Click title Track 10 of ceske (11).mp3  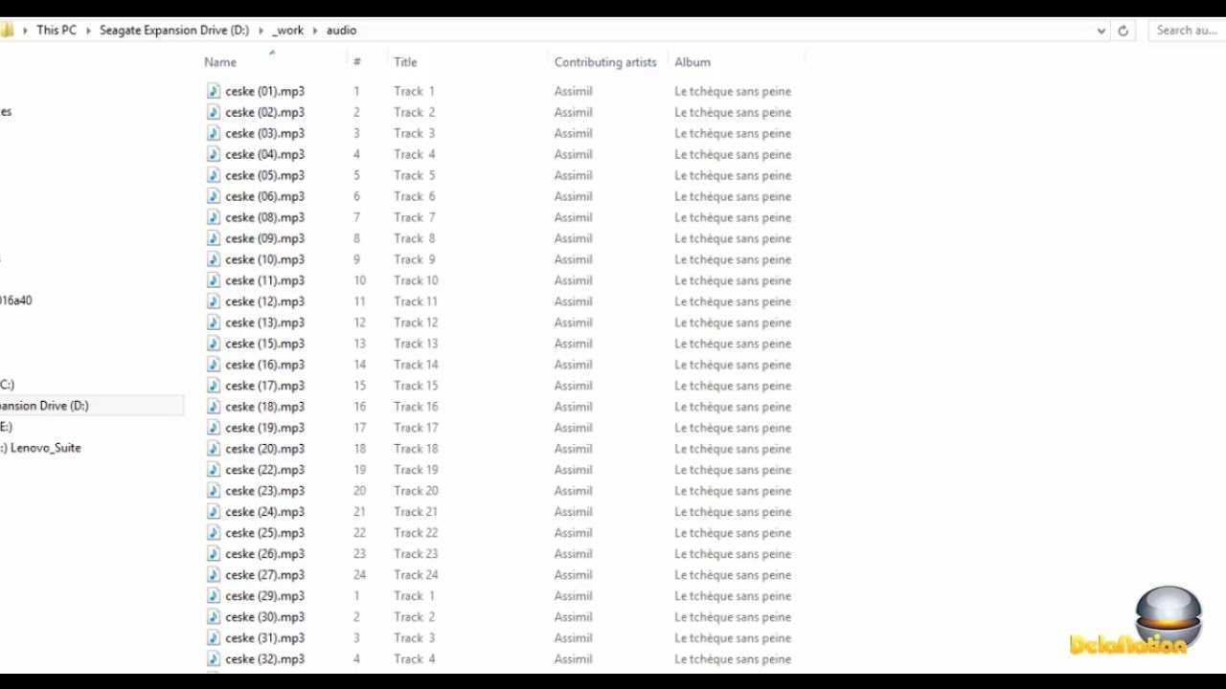(x=416, y=280)
